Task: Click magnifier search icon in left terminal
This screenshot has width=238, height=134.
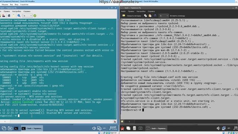Action: [19, 16]
